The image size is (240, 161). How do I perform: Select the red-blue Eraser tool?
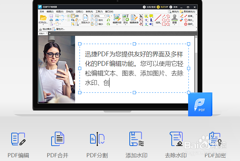point(181,20)
